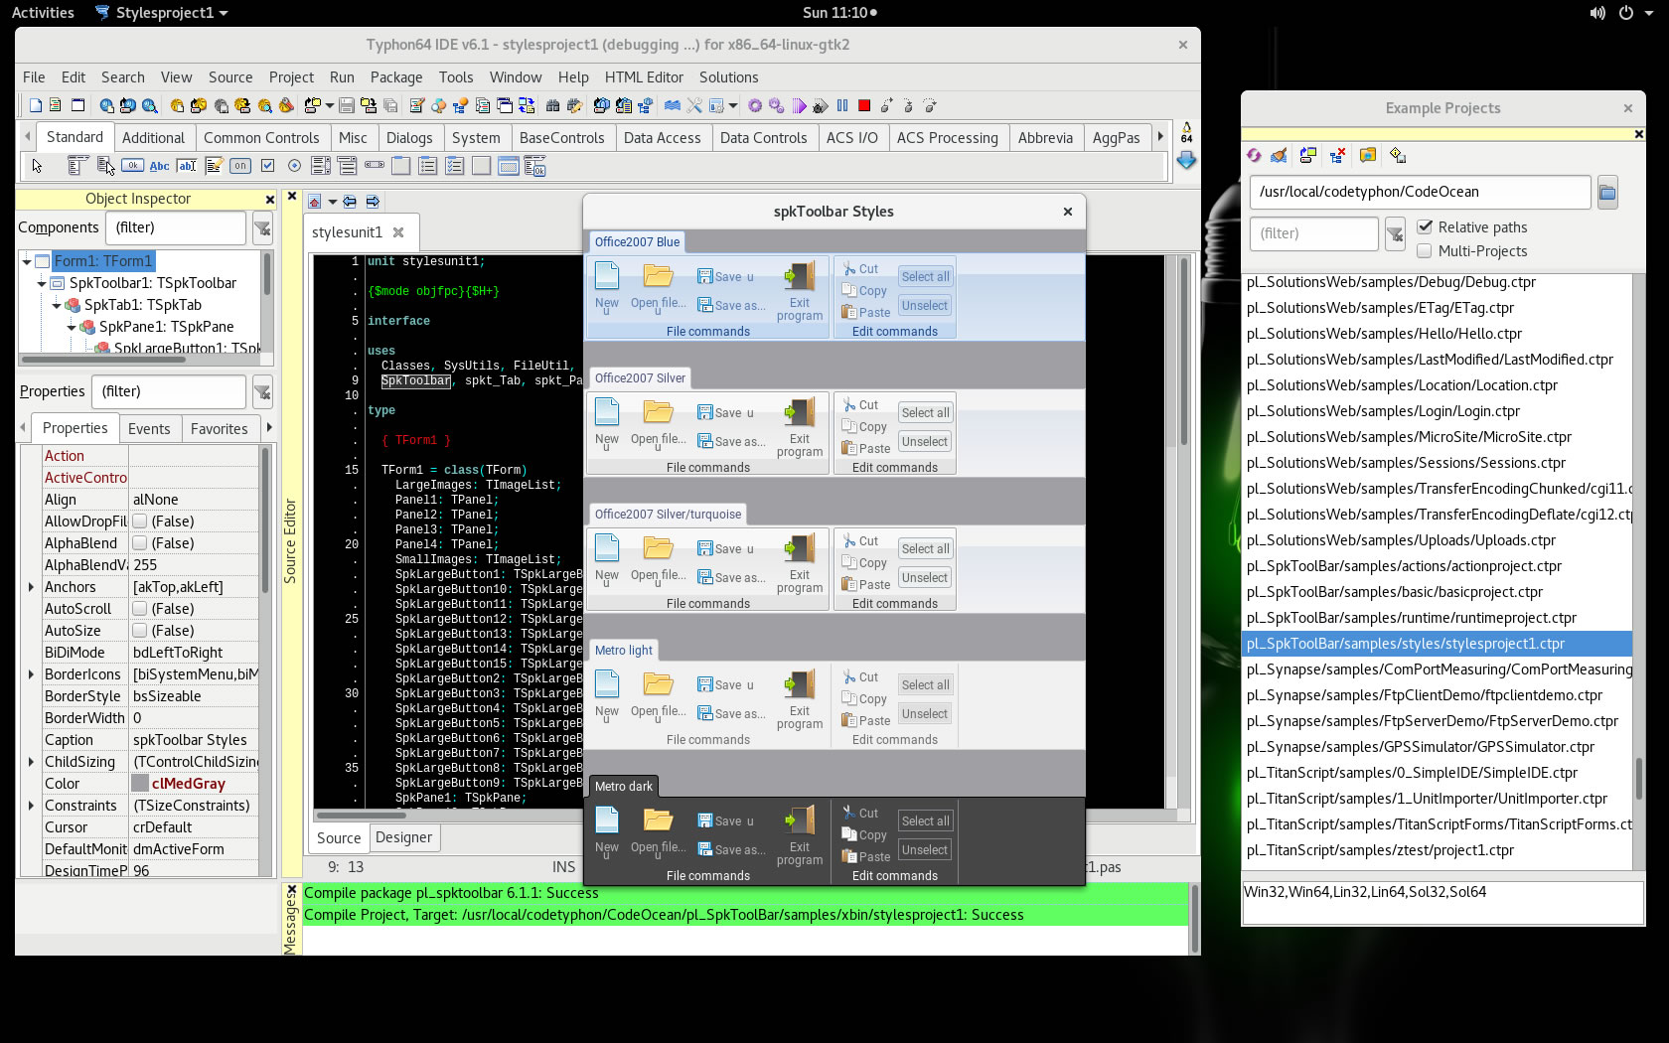Screen dimensions: 1669x1043
Task: Enable the Multi-Projects checkbox
Action: (x=1425, y=251)
